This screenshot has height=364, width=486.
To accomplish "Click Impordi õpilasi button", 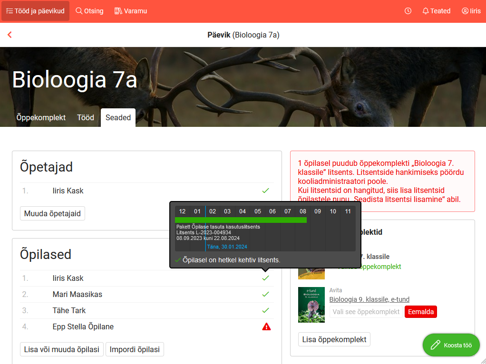I will tap(135, 349).
